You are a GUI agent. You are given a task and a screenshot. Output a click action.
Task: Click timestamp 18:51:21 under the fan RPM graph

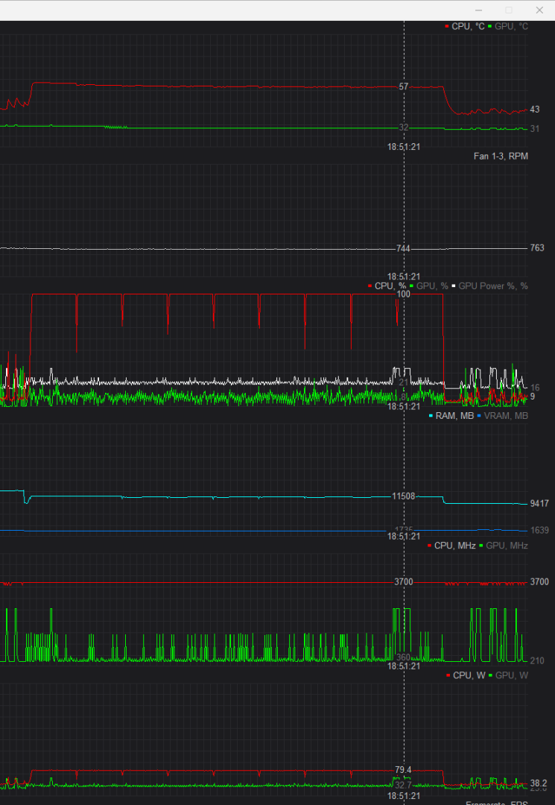[x=404, y=277]
